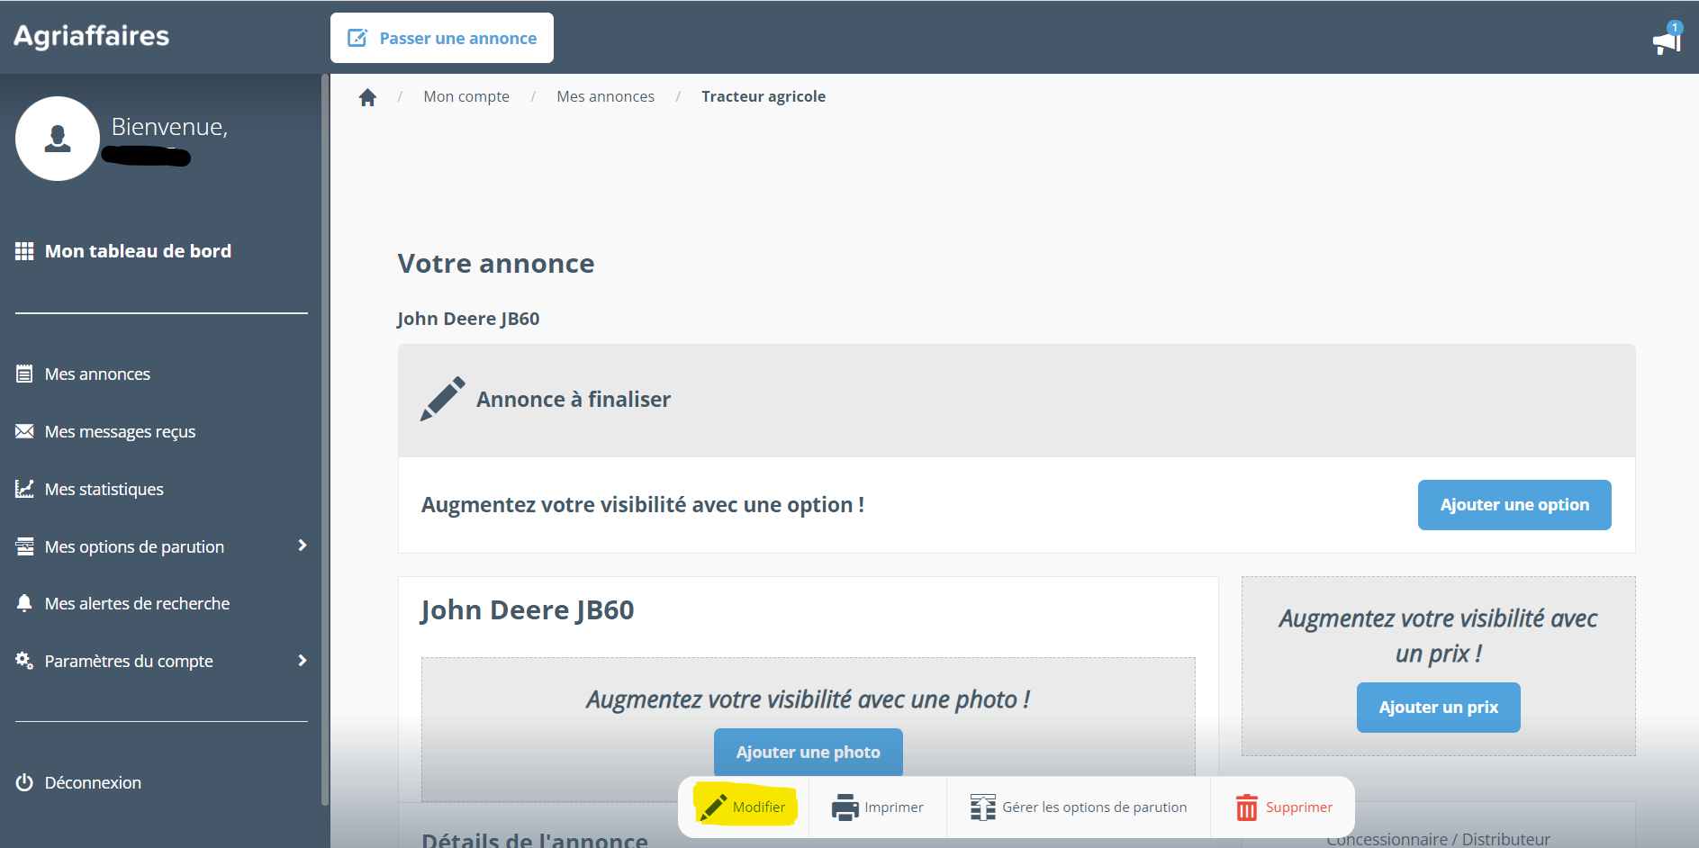Click the Supprimer trash icon
1699x848 pixels.
tap(1246, 807)
